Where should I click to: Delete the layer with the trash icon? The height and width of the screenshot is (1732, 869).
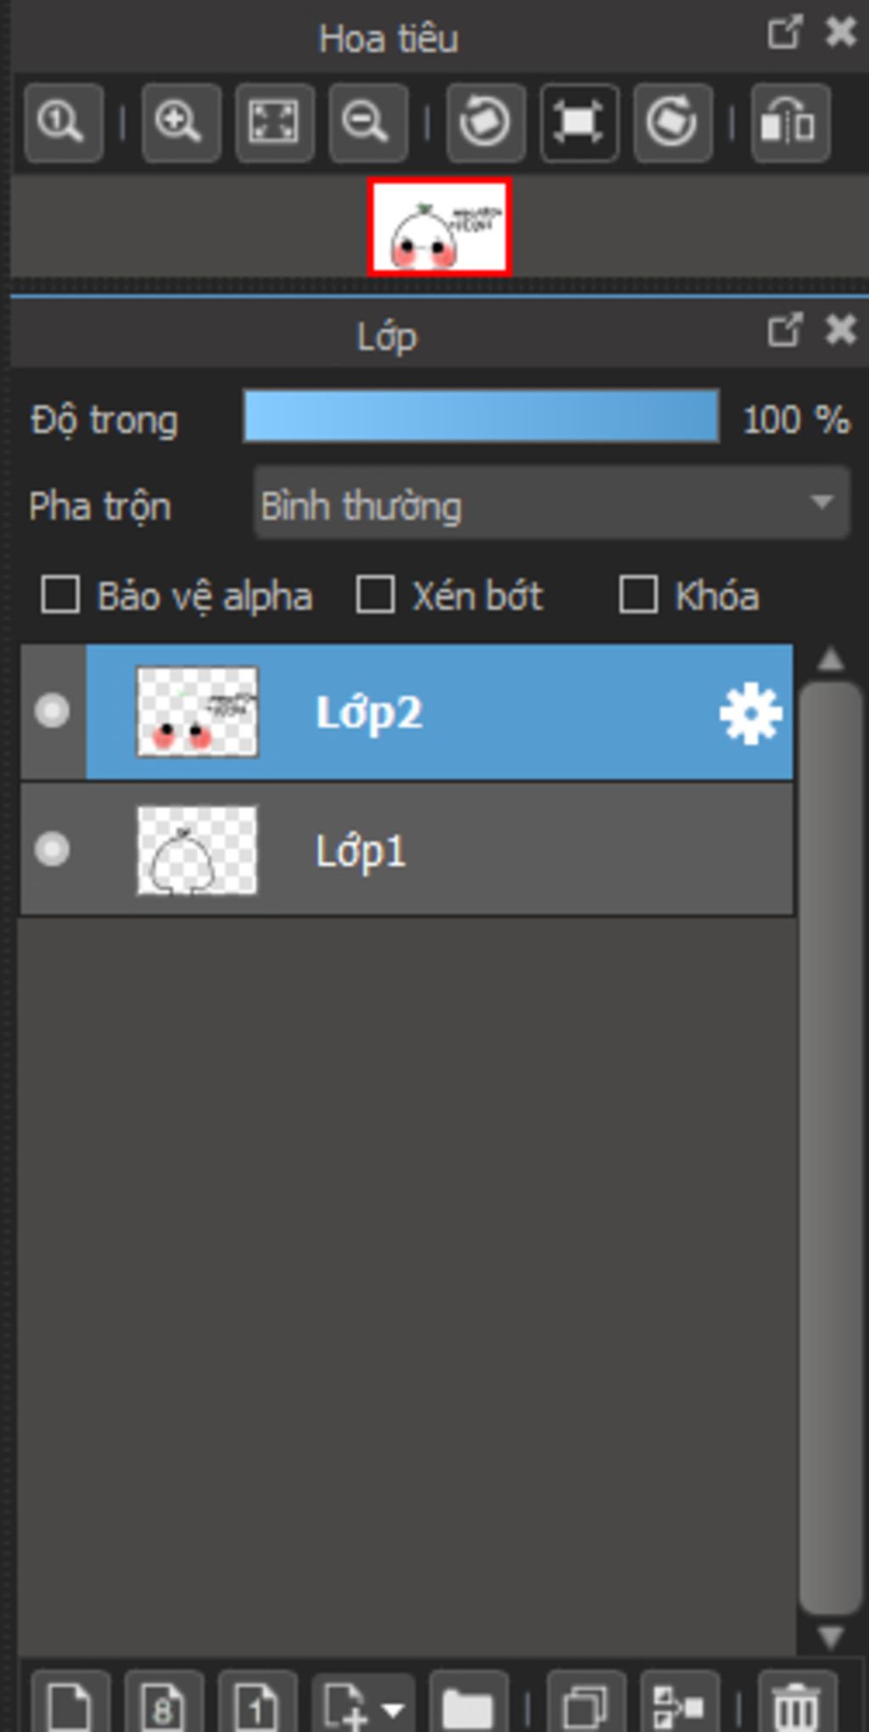click(796, 1702)
